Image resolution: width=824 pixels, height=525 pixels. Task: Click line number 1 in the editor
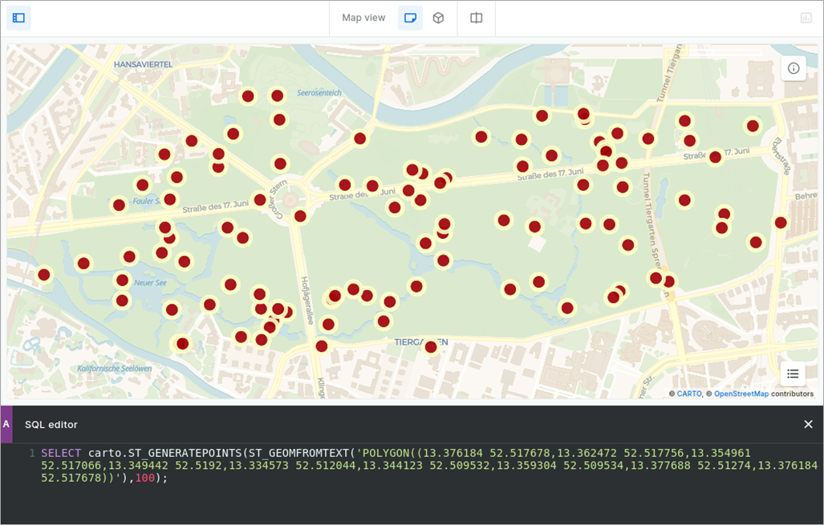pos(32,453)
